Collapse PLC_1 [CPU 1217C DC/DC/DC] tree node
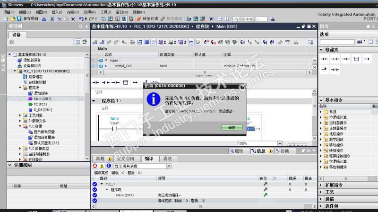378x212 pixels. [15, 71]
